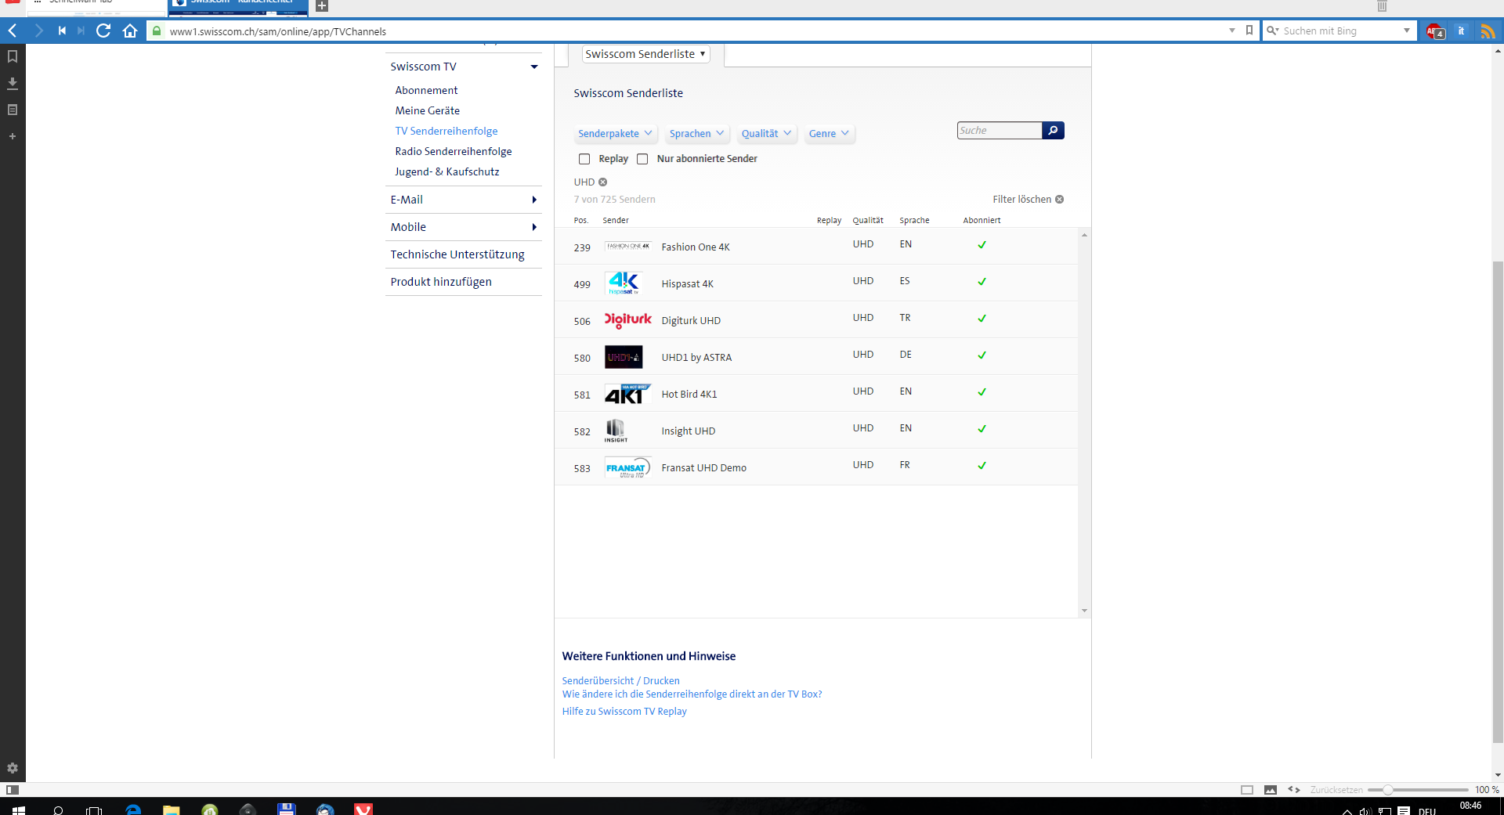This screenshot has width=1504, height=815.
Task: Focus the Suchen mit Bing search field
Action: 1339,31
